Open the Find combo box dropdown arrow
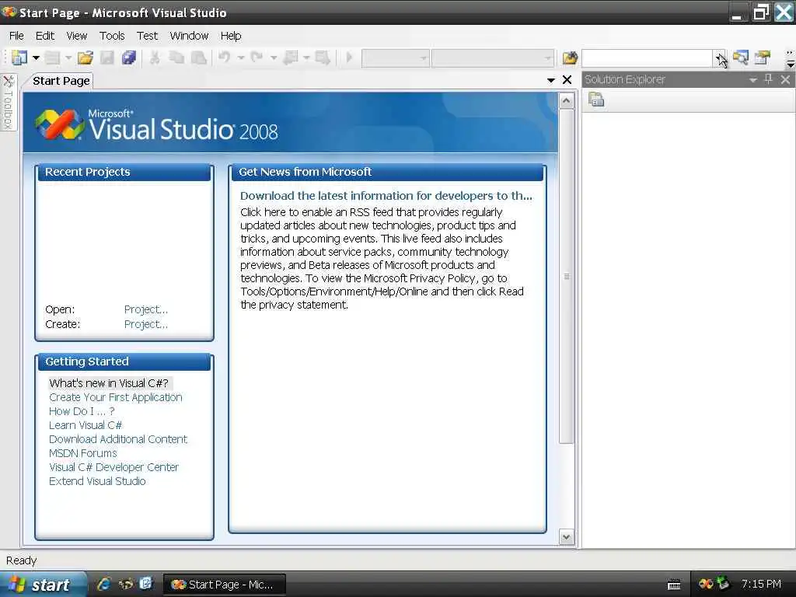 (719, 58)
